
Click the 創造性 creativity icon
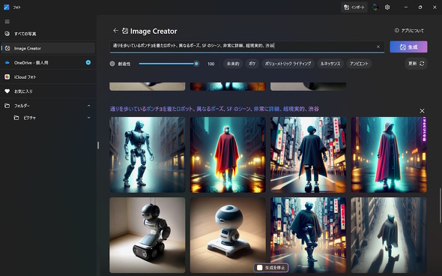pos(112,64)
